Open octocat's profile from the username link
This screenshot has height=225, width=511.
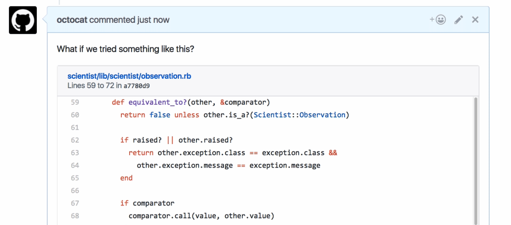point(72,20)
